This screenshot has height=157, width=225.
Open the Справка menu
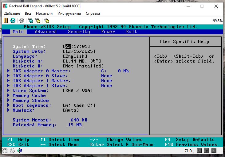[x=93, y=13]
